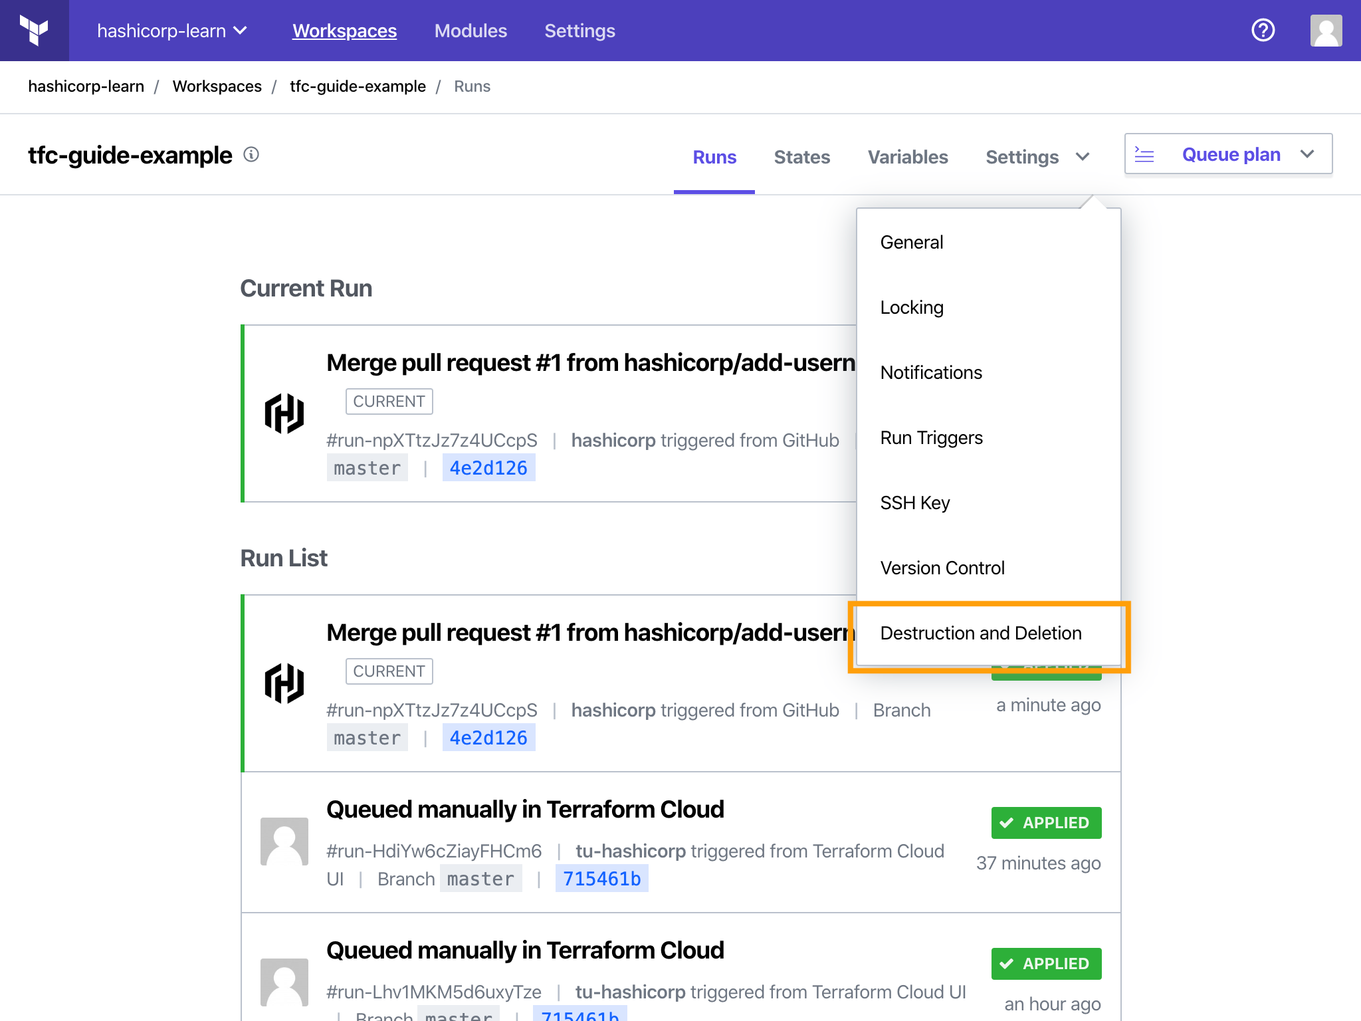Image resolution: width=1361 pixels, height=1021 pixels.
Task: Click the 4e2d126 commit link in Current Run
Action: [488, 468]
